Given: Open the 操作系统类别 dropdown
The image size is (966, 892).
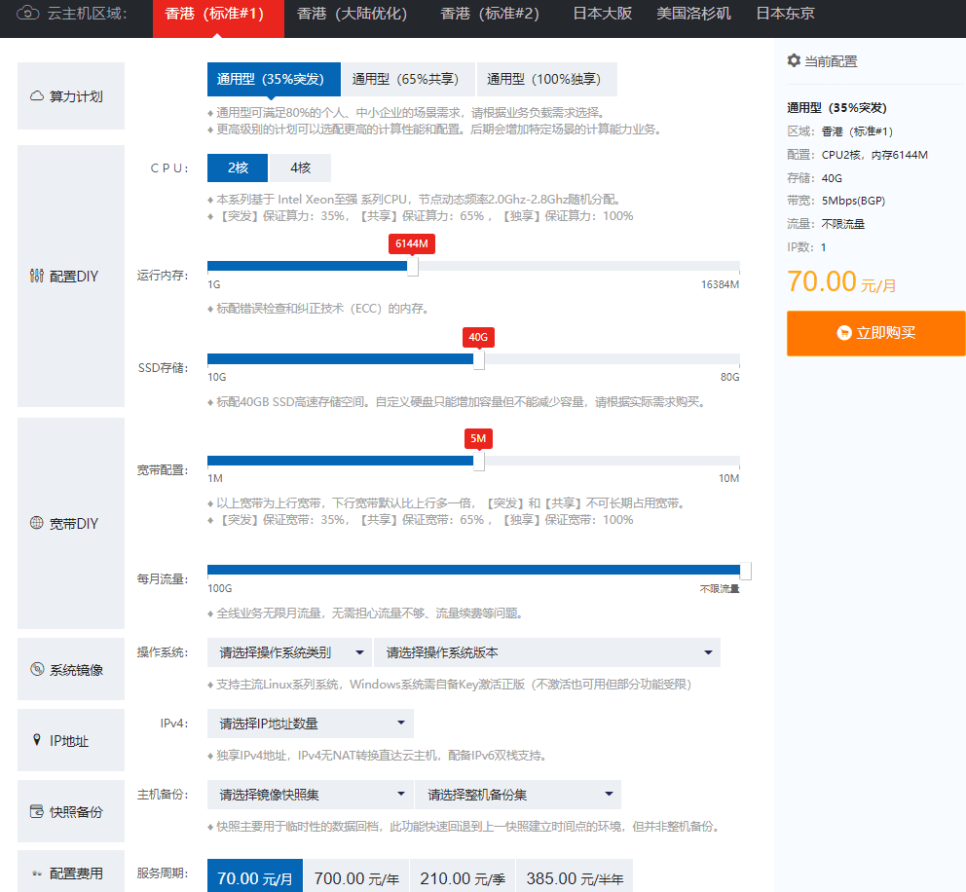Looking at the screenshot, I should (289, 651).
